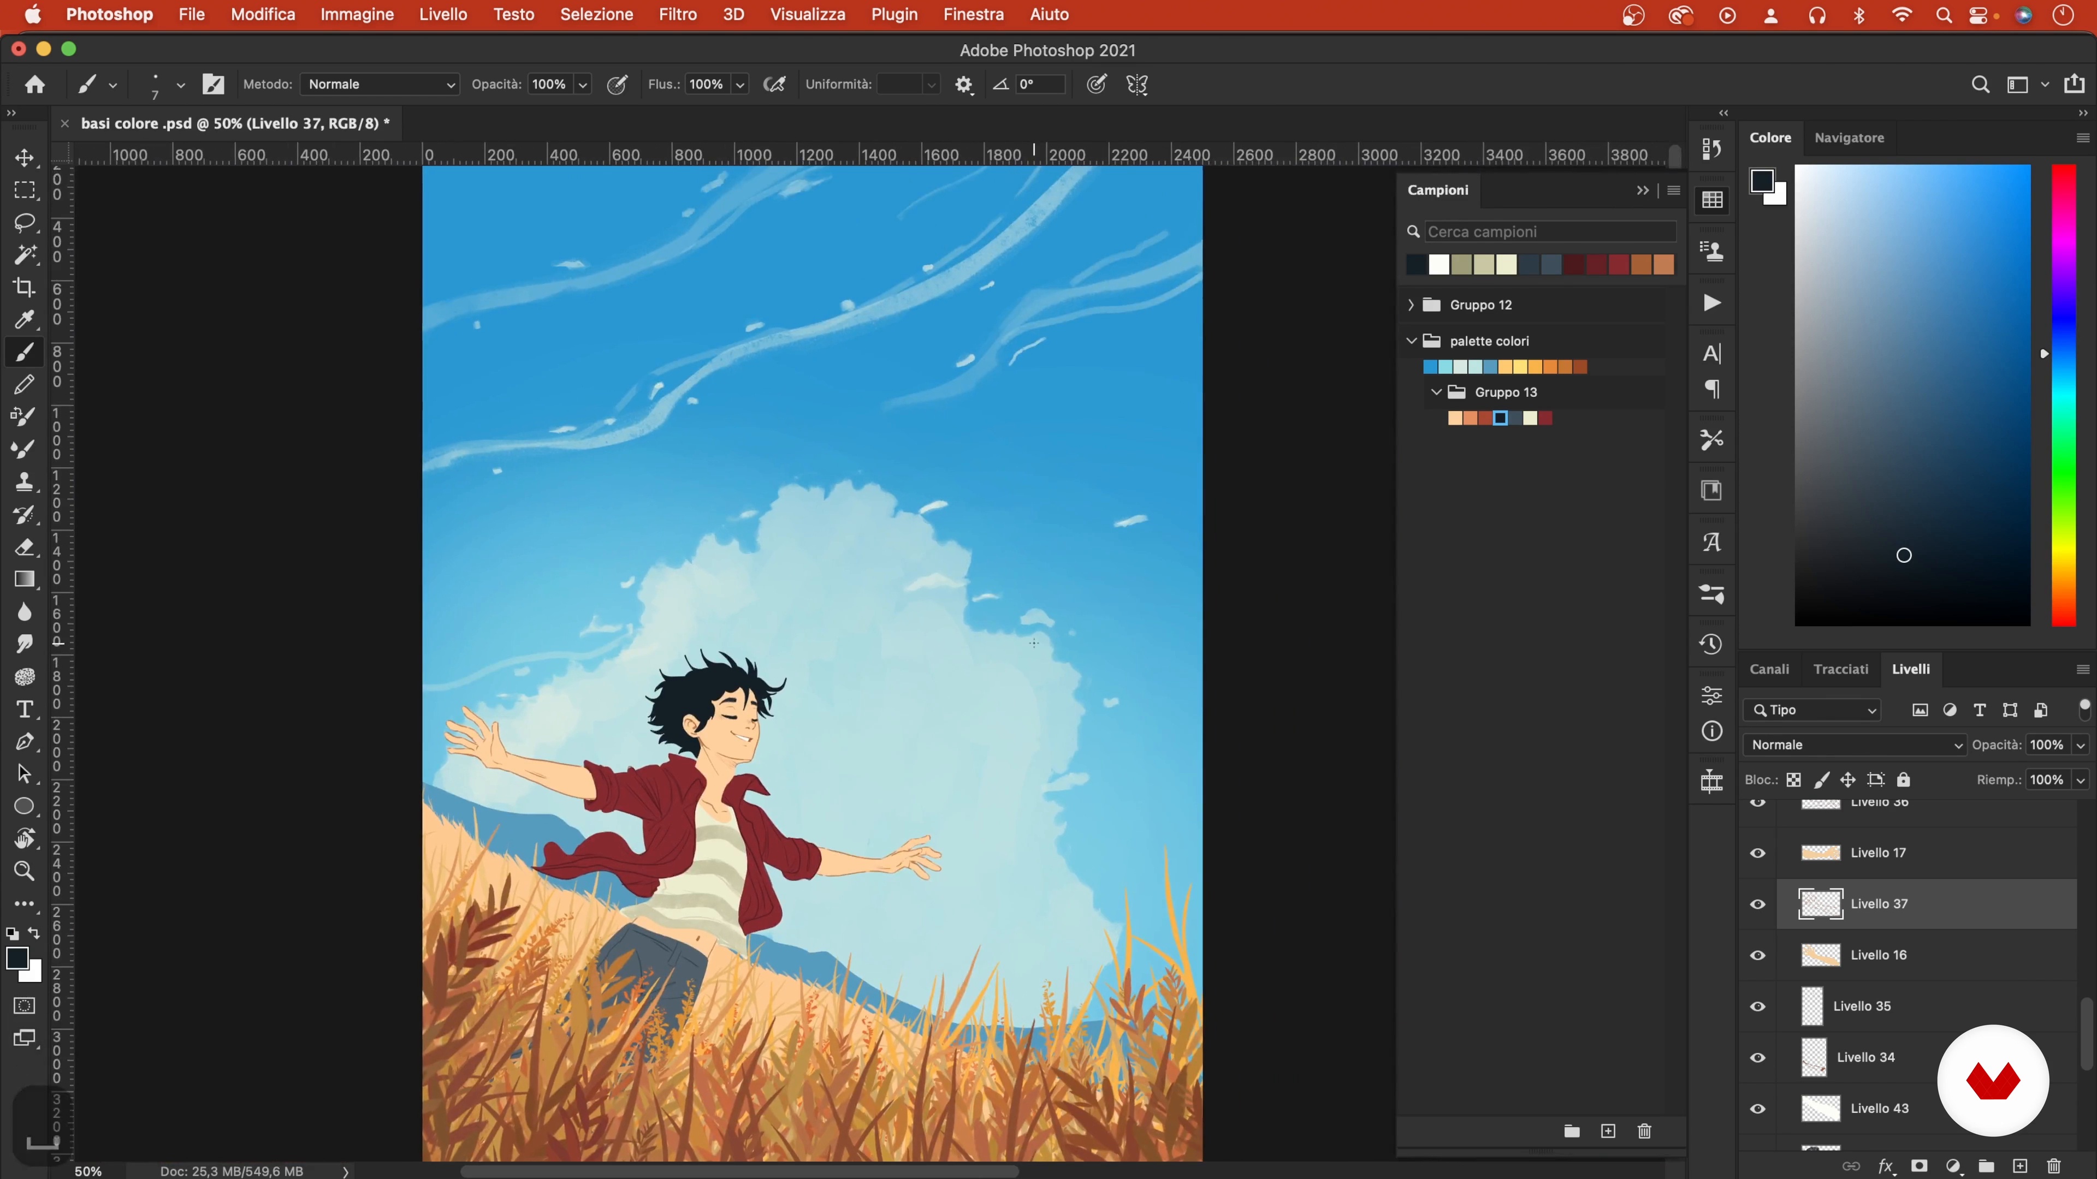Select the Rectangular Marquee tool
This screenshot has width=2097, height=1179.
pyautogui.click(x=25, y=190)
